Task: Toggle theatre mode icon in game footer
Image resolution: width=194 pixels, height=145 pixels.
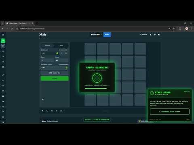Action: click(47, 111)
